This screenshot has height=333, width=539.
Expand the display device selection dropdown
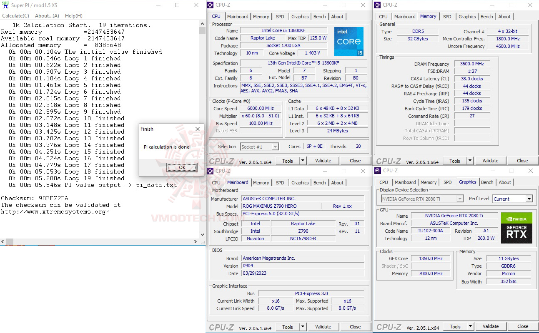coord(459,199)
